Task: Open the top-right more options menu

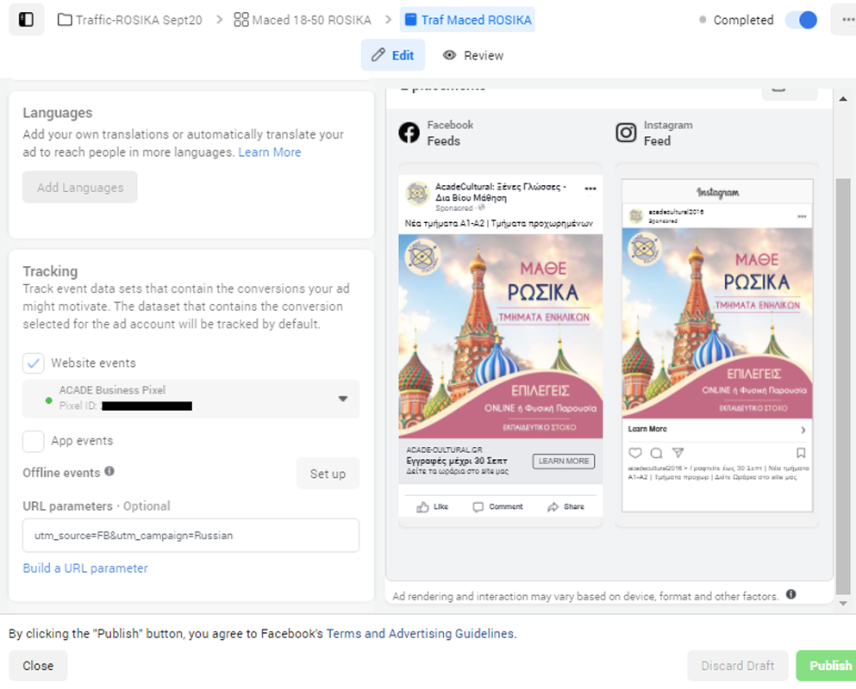Action: click(x=843, y=19)
